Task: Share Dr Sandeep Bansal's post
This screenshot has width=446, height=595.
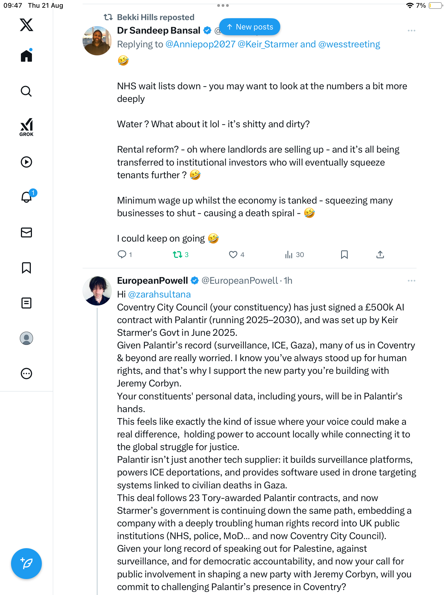Action: coord(380,255)
